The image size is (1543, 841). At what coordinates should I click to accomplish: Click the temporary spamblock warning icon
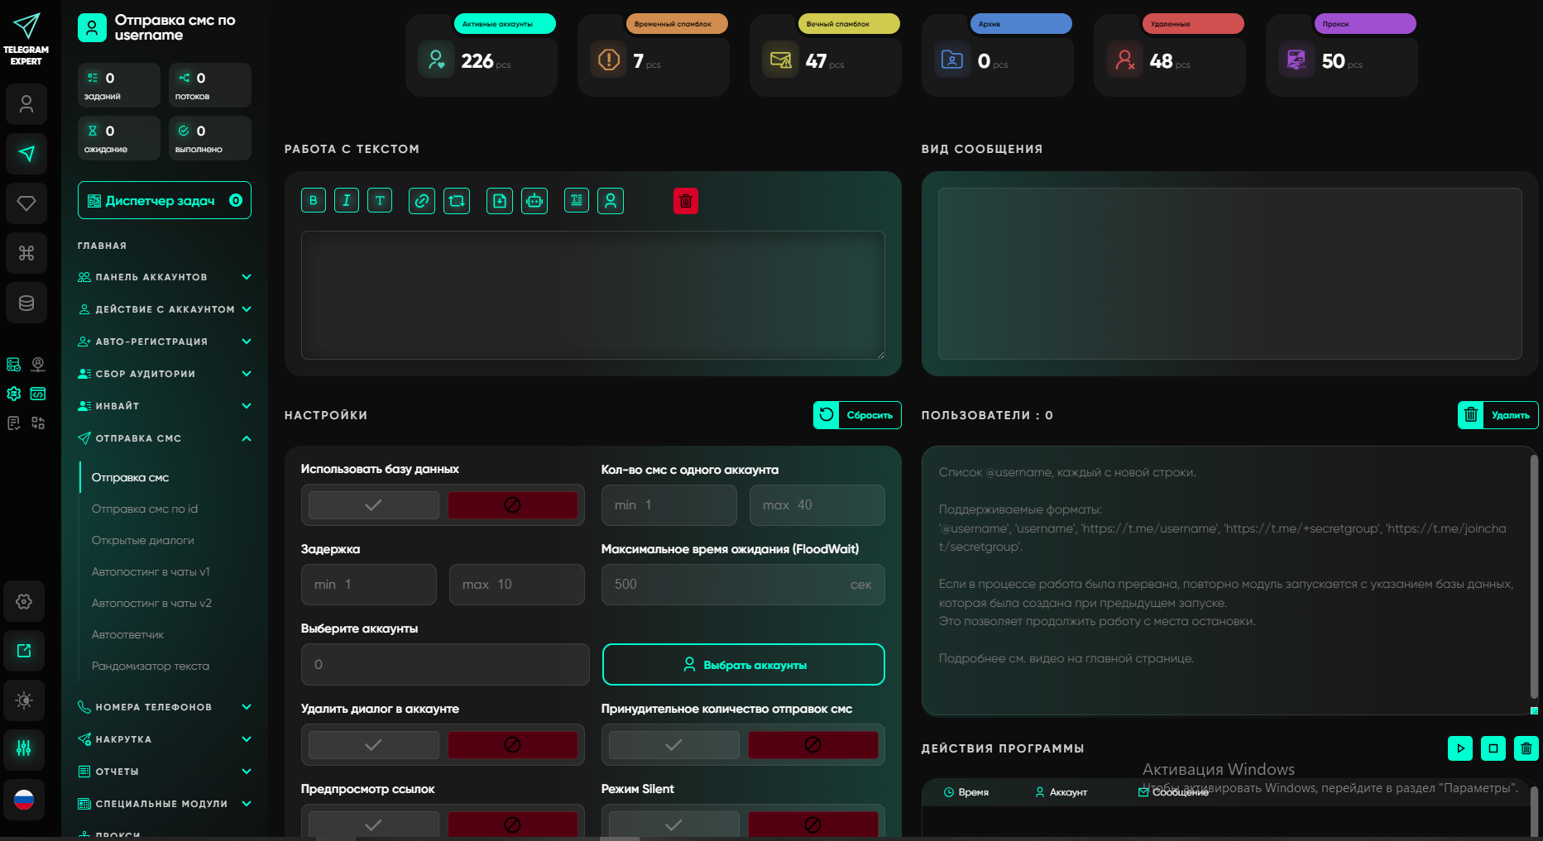coord(608,60)
